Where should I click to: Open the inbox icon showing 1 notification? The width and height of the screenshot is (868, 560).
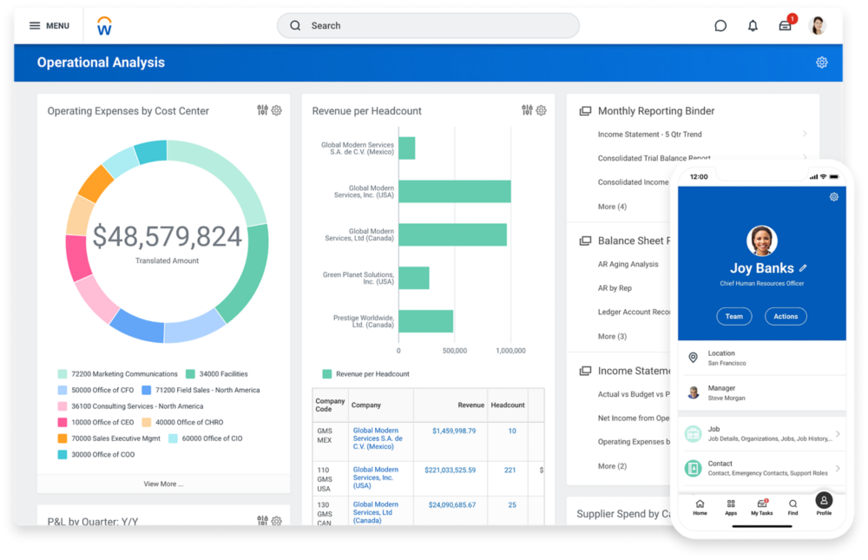pyautogui.click(x=785, y=25)
